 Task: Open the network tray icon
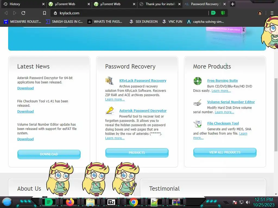pos(241,202)
